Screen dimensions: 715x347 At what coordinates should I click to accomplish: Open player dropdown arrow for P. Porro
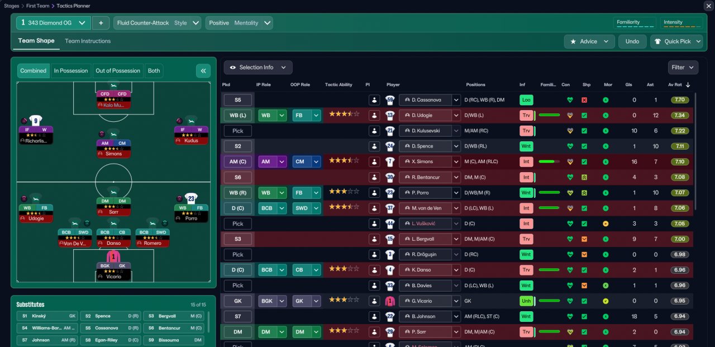(456, 192)
